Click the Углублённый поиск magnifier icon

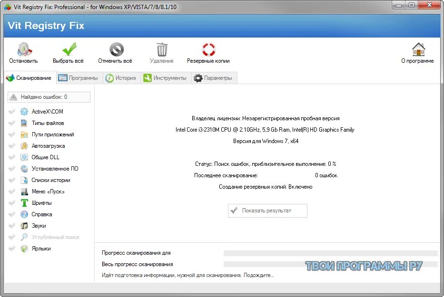click(24, 237)
